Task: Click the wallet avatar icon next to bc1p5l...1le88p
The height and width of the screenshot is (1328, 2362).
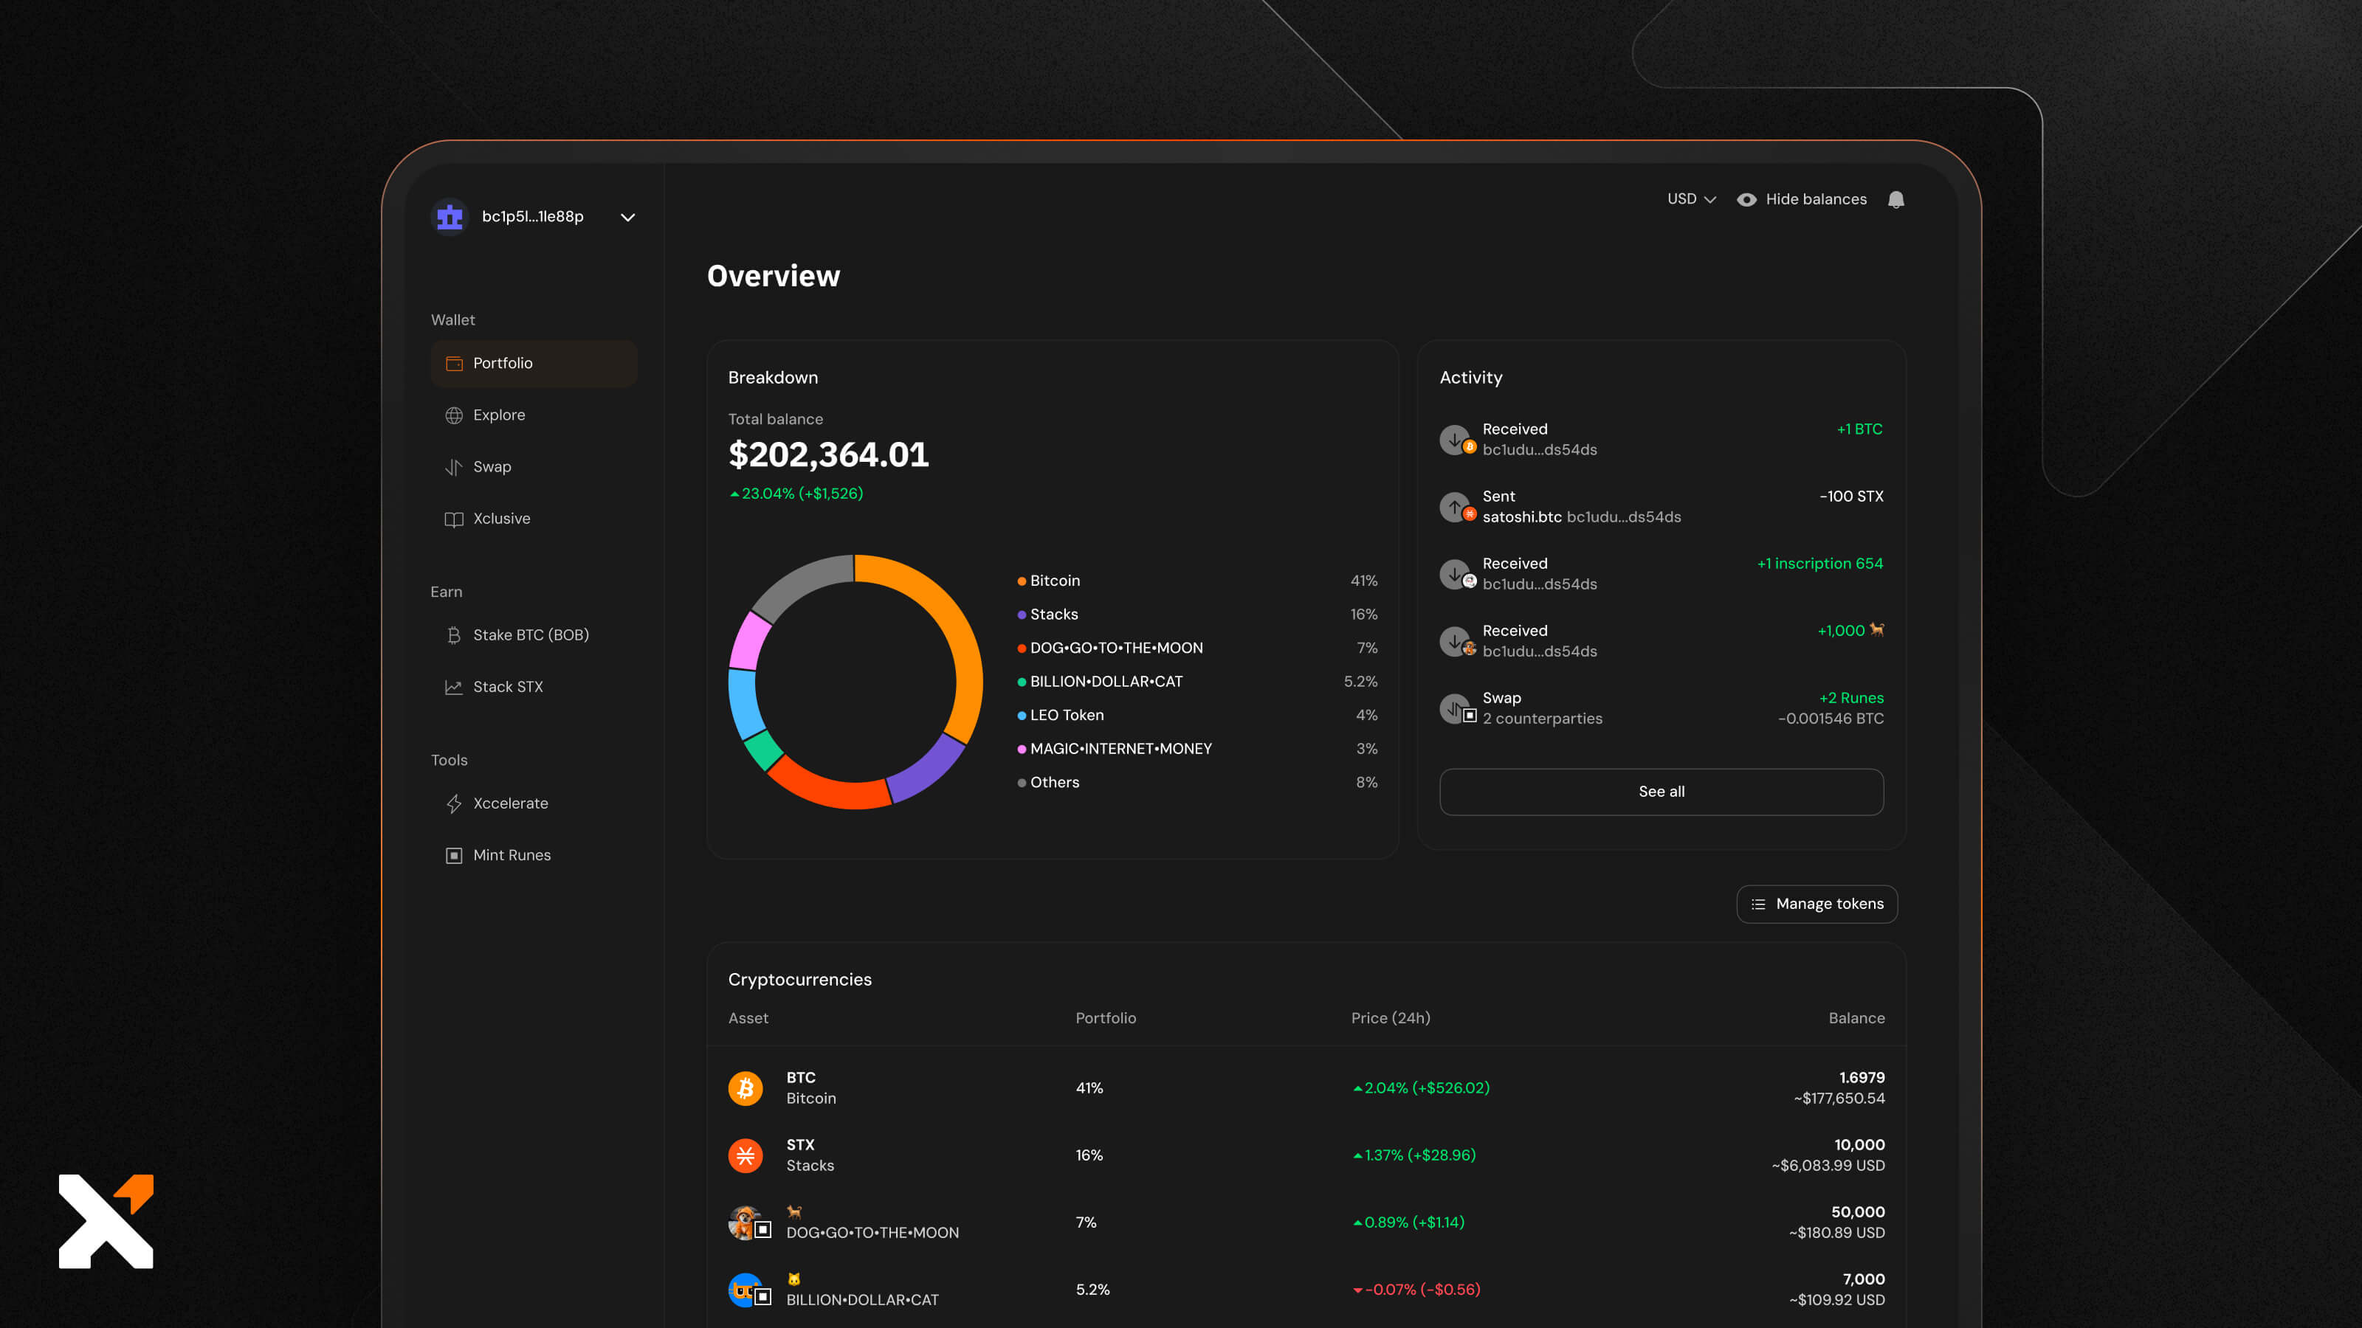Action: click(x=450, y=217)
